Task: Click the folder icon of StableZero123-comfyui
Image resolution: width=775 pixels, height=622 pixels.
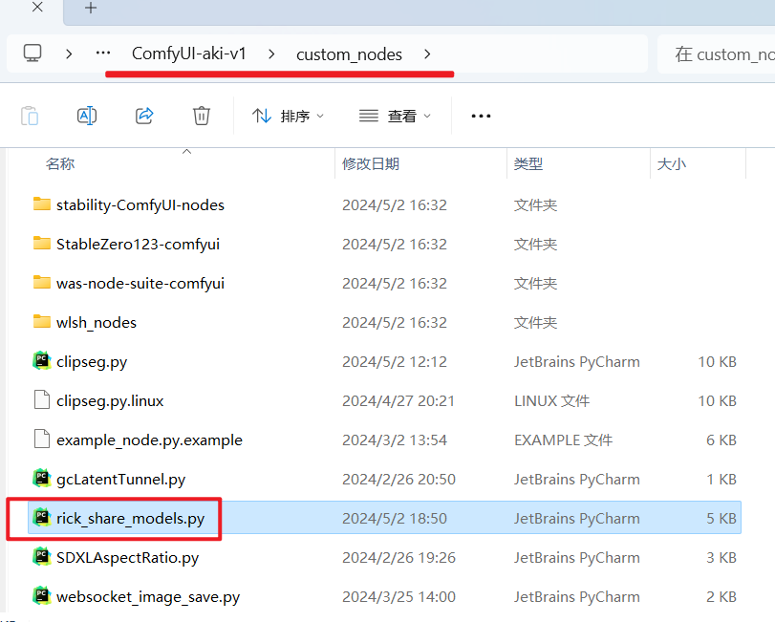Action: coord(42,244)
